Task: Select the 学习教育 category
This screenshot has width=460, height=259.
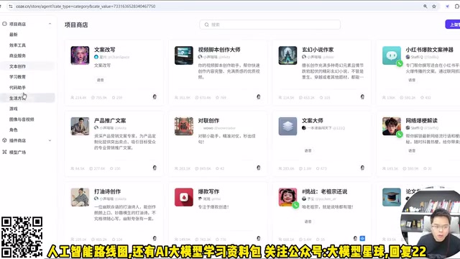Action: coord(17,77)
